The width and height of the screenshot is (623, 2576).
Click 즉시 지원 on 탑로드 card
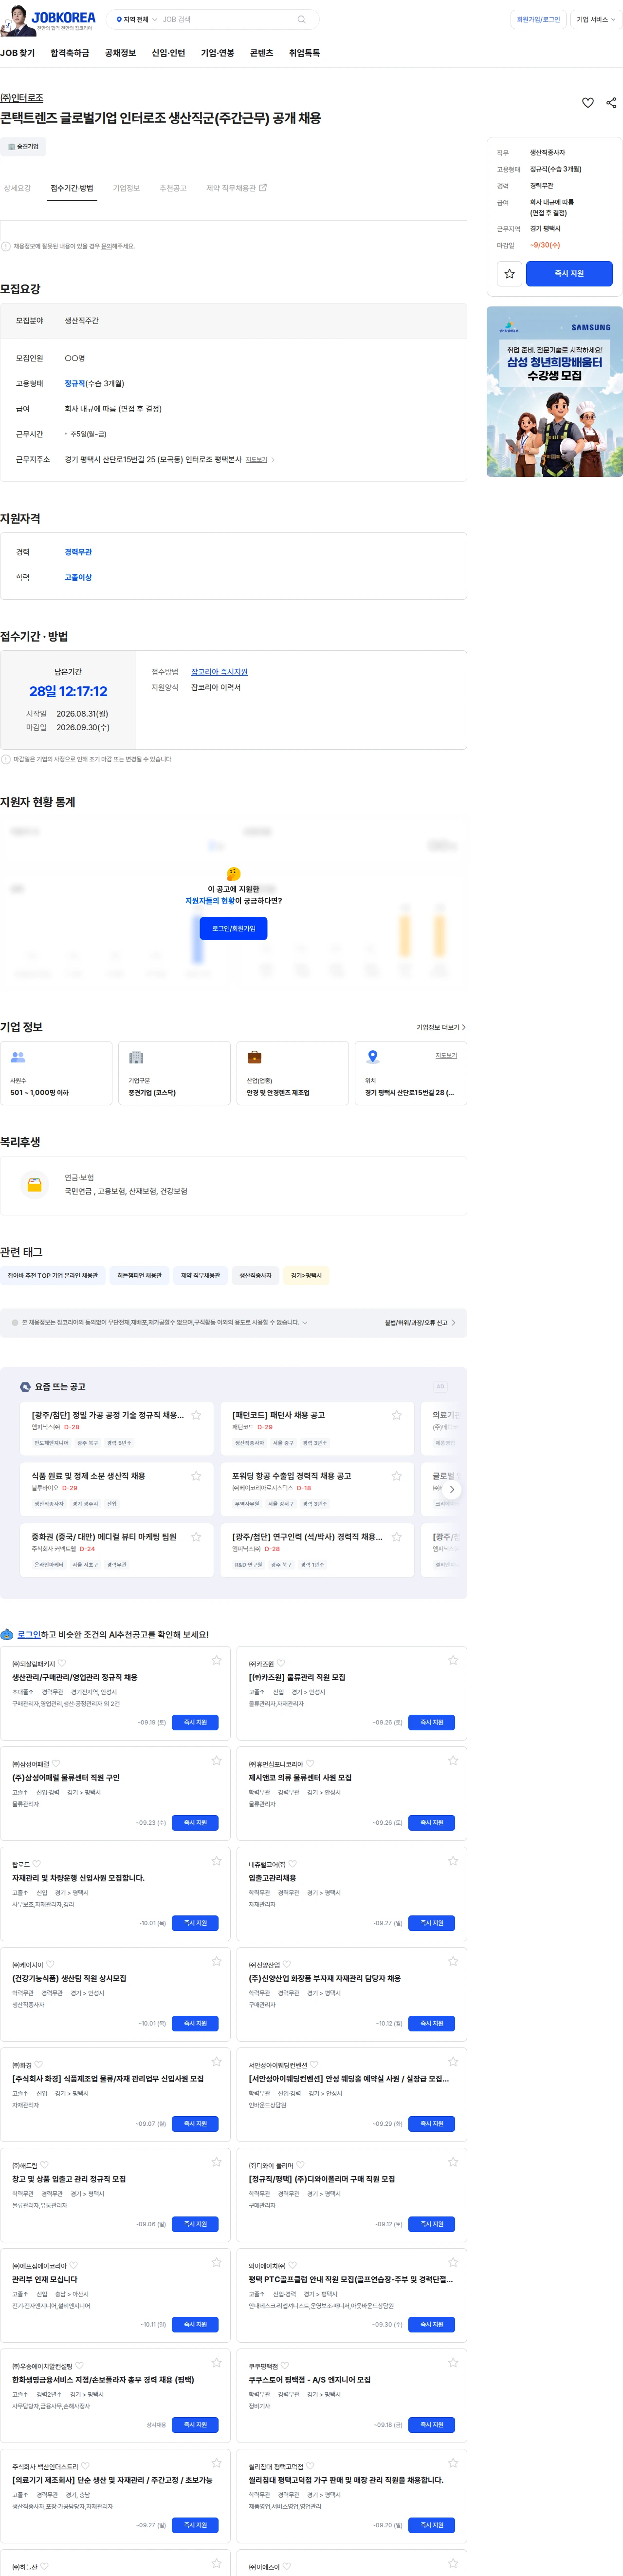(195, 1923)
